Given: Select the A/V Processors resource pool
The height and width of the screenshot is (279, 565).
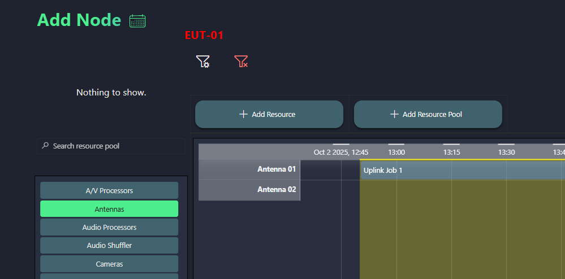Looking at the screenshot, I should (109, 191).
